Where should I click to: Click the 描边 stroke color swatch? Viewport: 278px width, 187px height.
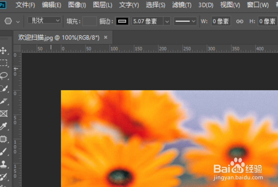point(122,21)
